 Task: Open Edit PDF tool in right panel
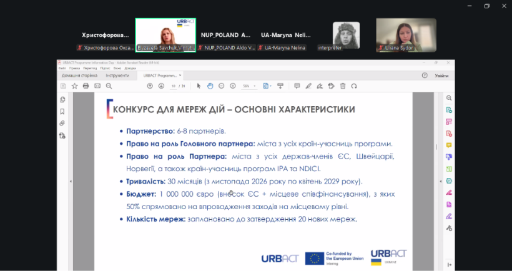pyautogui.click(x=449, y=122)
